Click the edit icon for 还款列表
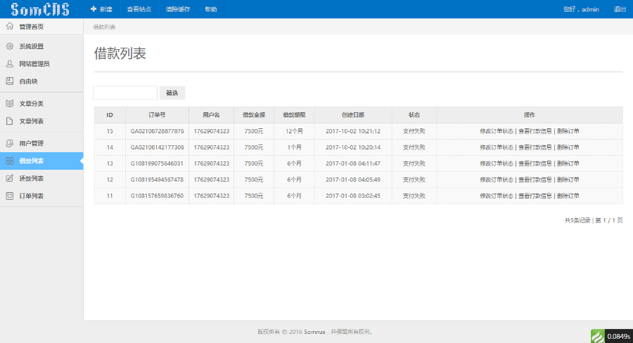The image size is (633, 343). [10, 178]
